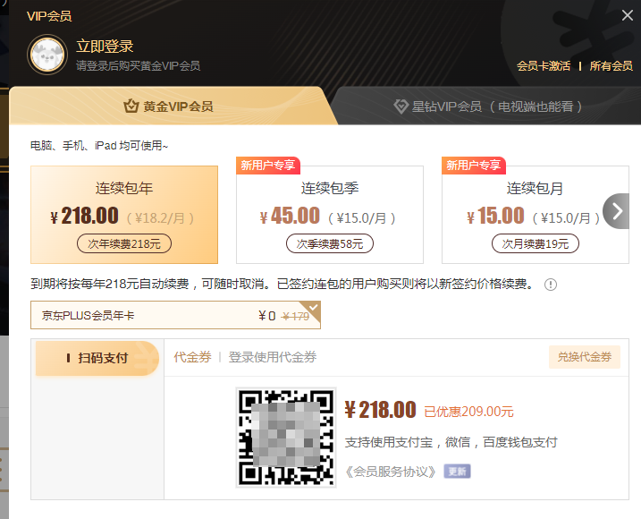Open 会员卡激活 link
Image resolution: width=641 pixels, height=519 pixels.
(544, 66)
